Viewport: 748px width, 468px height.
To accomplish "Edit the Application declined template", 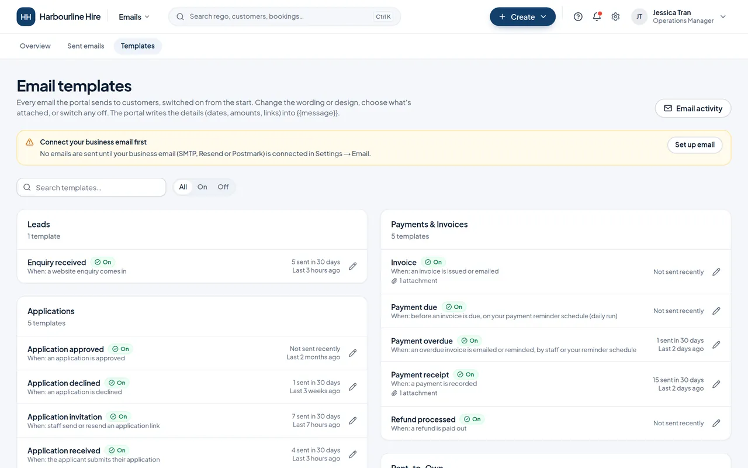I will (352, 387).
